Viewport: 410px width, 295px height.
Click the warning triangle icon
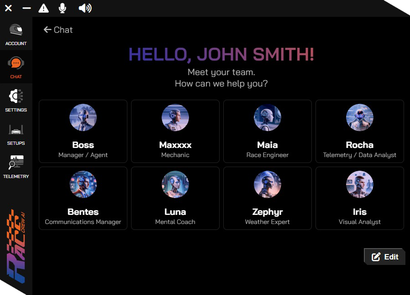coord(43,8)
